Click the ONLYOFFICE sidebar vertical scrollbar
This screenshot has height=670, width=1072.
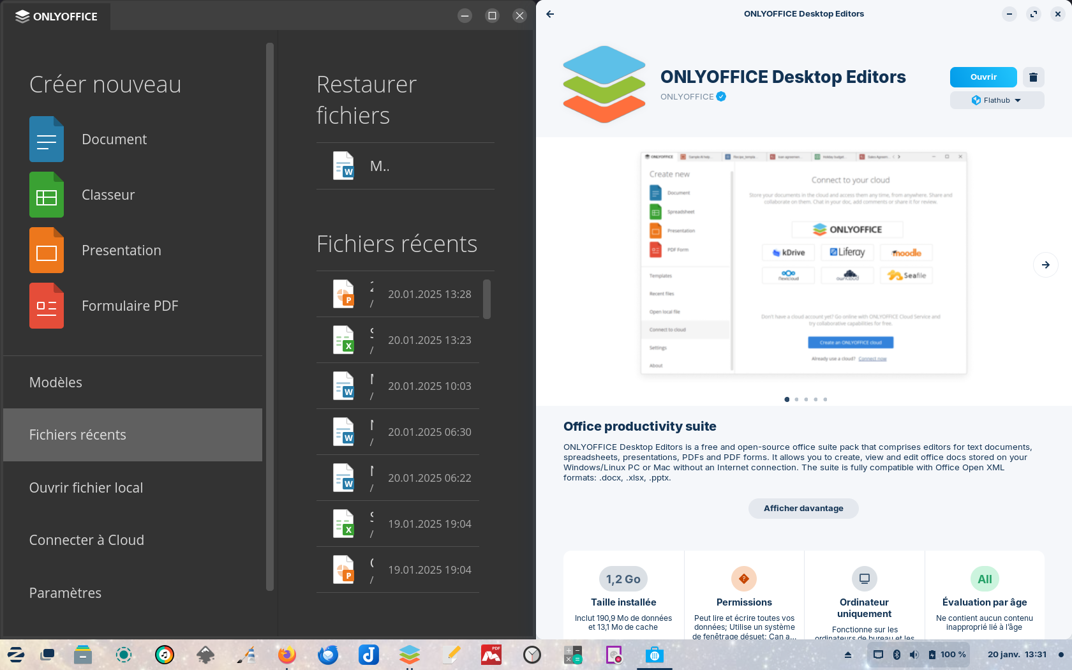click(270, 316)
